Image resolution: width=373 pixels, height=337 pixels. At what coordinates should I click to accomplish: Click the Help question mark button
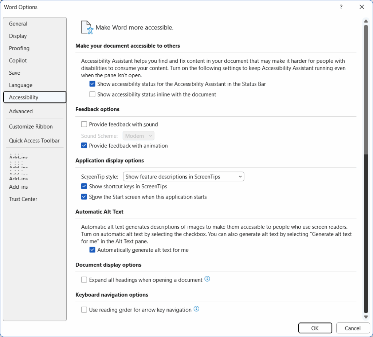pyautogui.click(x=341, y=7)
